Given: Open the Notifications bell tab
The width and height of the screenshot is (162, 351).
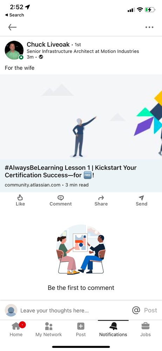Looking at the screenshot, I should 113,330.
